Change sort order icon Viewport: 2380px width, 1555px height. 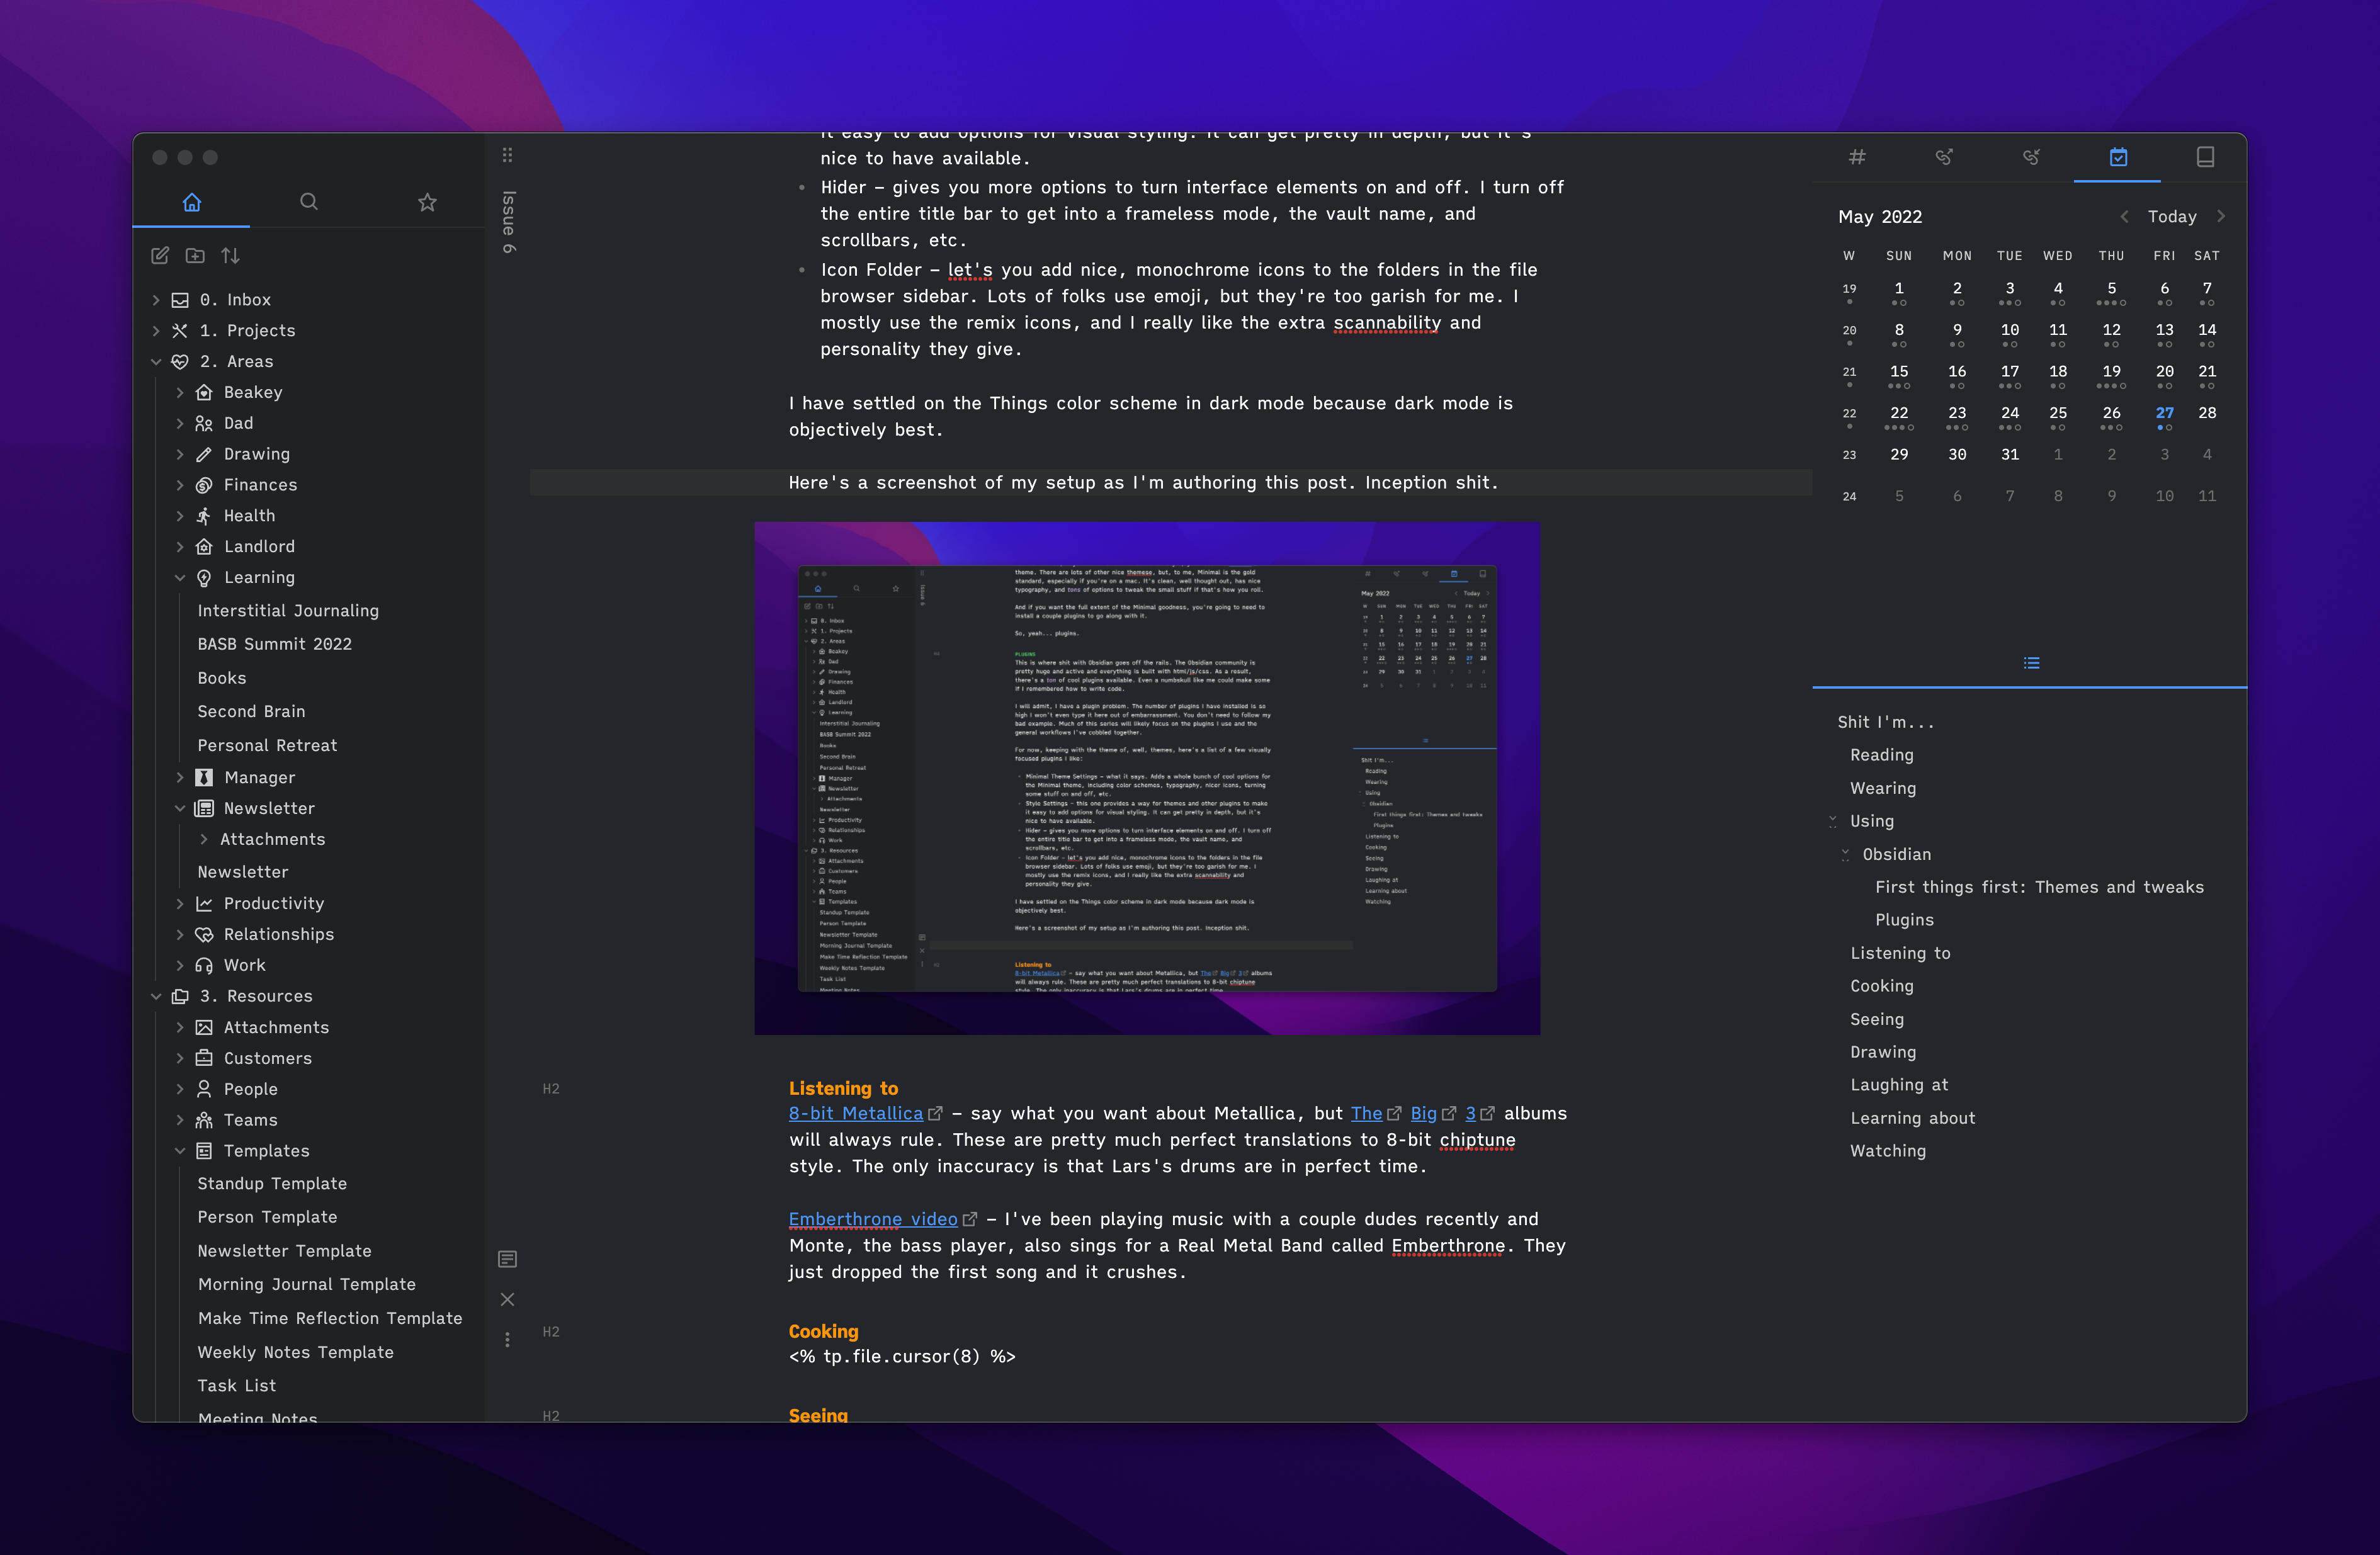click(231, 255)
